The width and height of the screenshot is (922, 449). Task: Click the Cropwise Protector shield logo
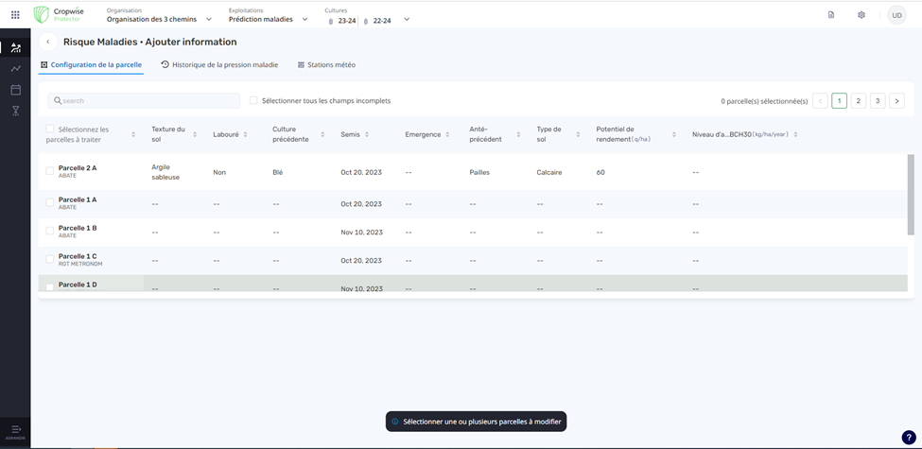coord(41,15)
